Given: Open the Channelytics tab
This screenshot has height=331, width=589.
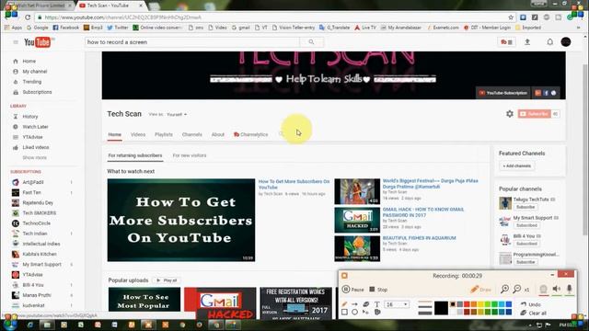Looking at the screenshot, I should (x=251, y=134).
